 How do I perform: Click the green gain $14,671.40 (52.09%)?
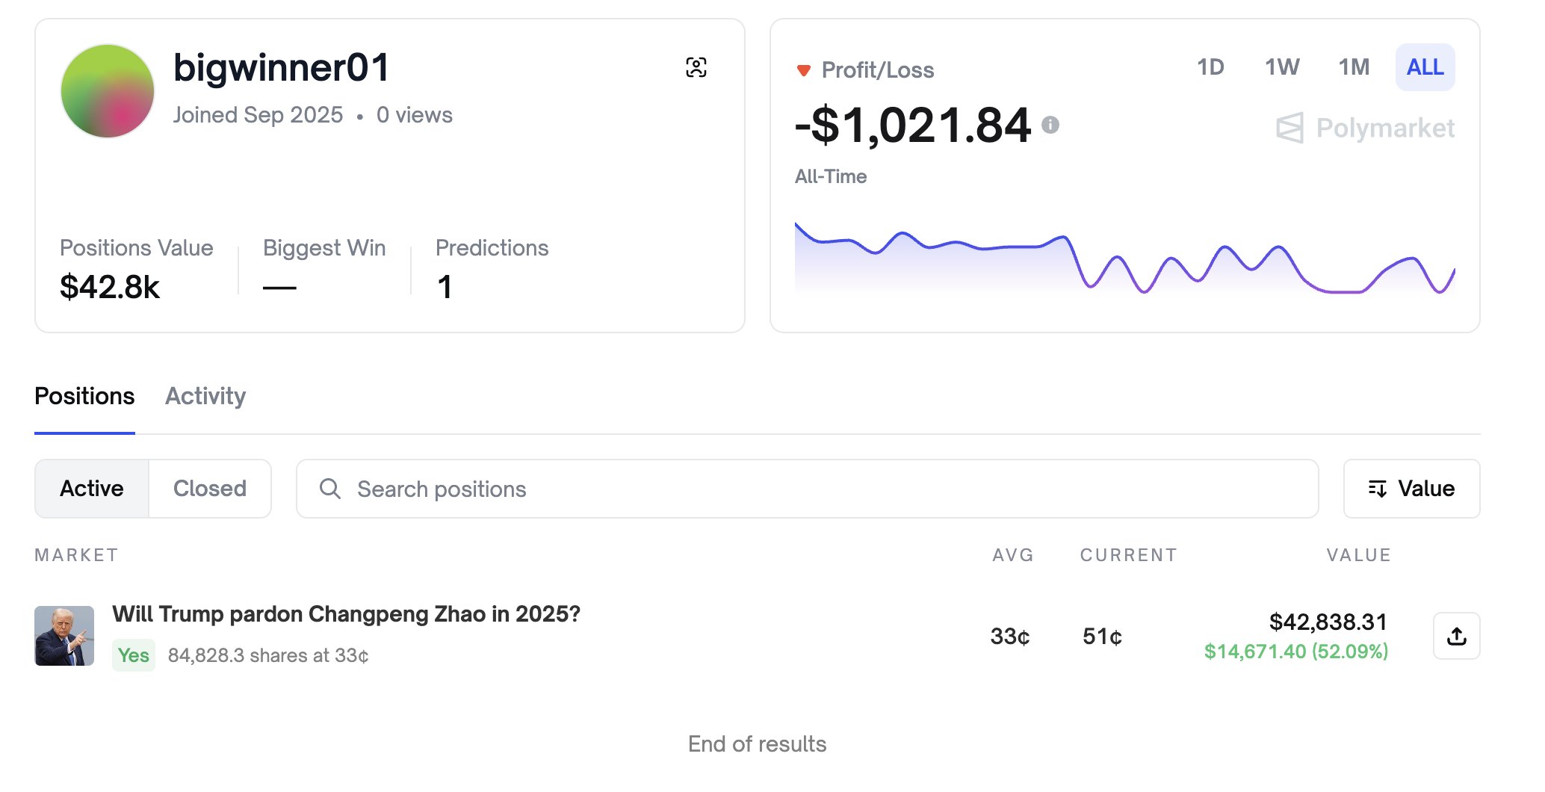click(x=1296, y=652)
